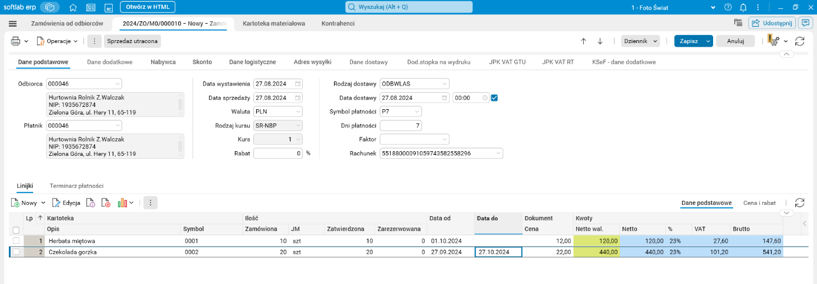Image resolution: width=817 pixels, height=284 pixels.
Task: Click the Otwórz w HTML button
Action: (148, 7)
